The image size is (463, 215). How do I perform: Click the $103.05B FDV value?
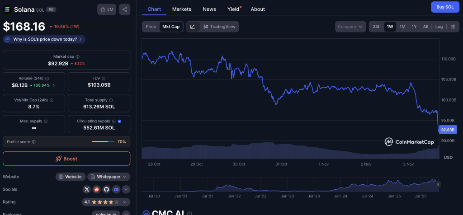click(99, 85)
